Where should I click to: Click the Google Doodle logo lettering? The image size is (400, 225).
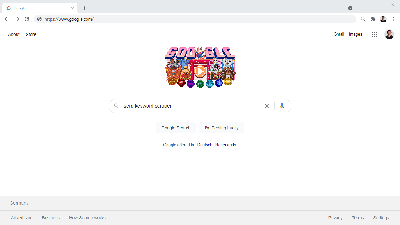(x=200, y=53)
